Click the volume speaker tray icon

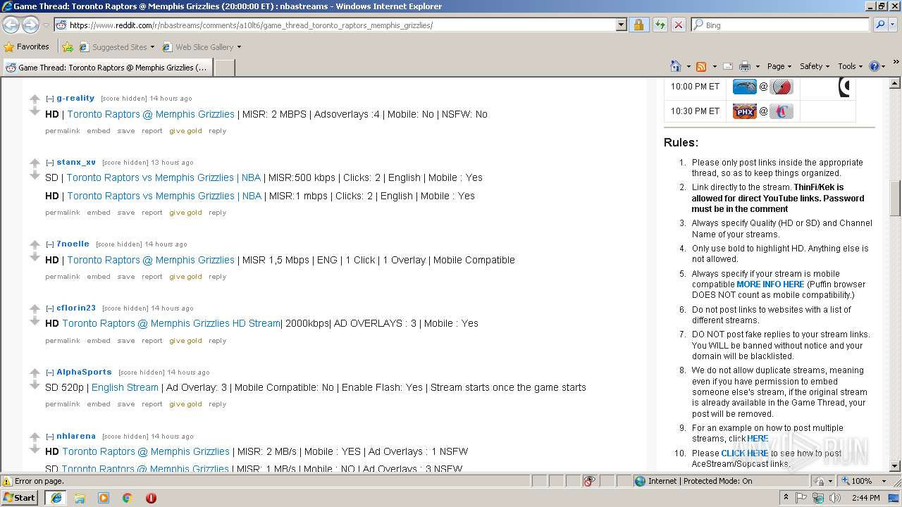(835, 498)
